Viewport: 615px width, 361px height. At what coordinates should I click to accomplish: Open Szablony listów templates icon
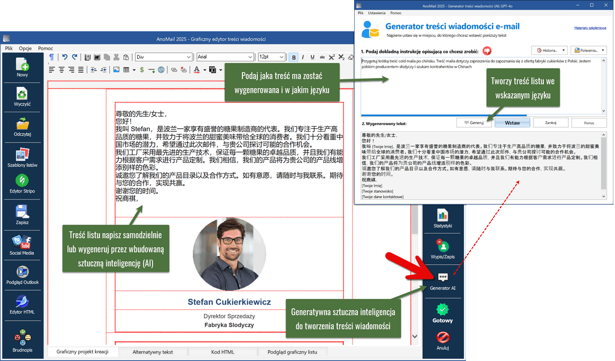click(x=23, y=154)
